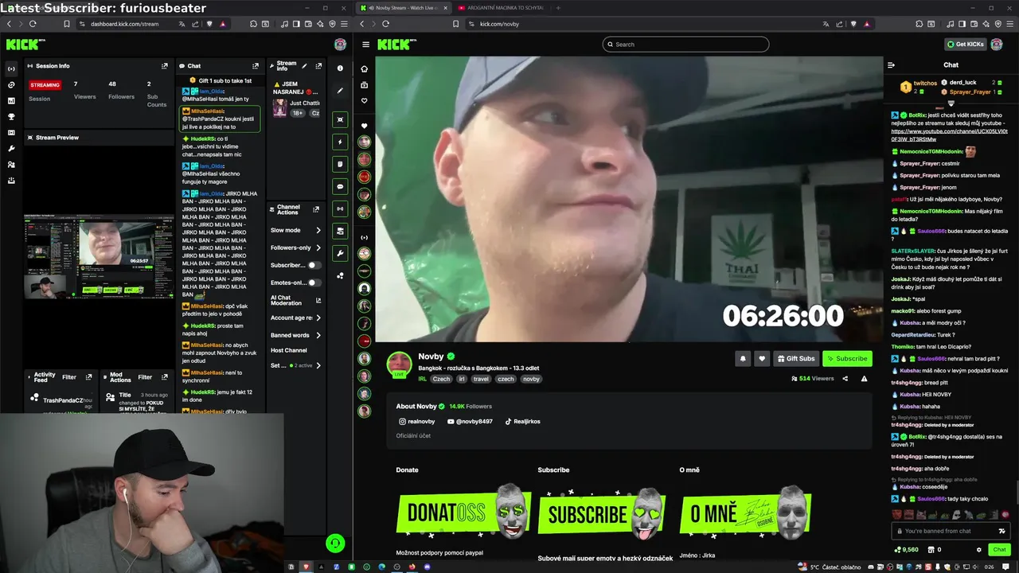Viewport: 1019px width, 573px height.
Task: Pop out the Mod Actions panel
Action: [x=166, y=377]
